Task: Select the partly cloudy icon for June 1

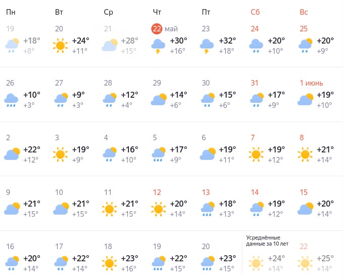Action: tap(306, 100)
